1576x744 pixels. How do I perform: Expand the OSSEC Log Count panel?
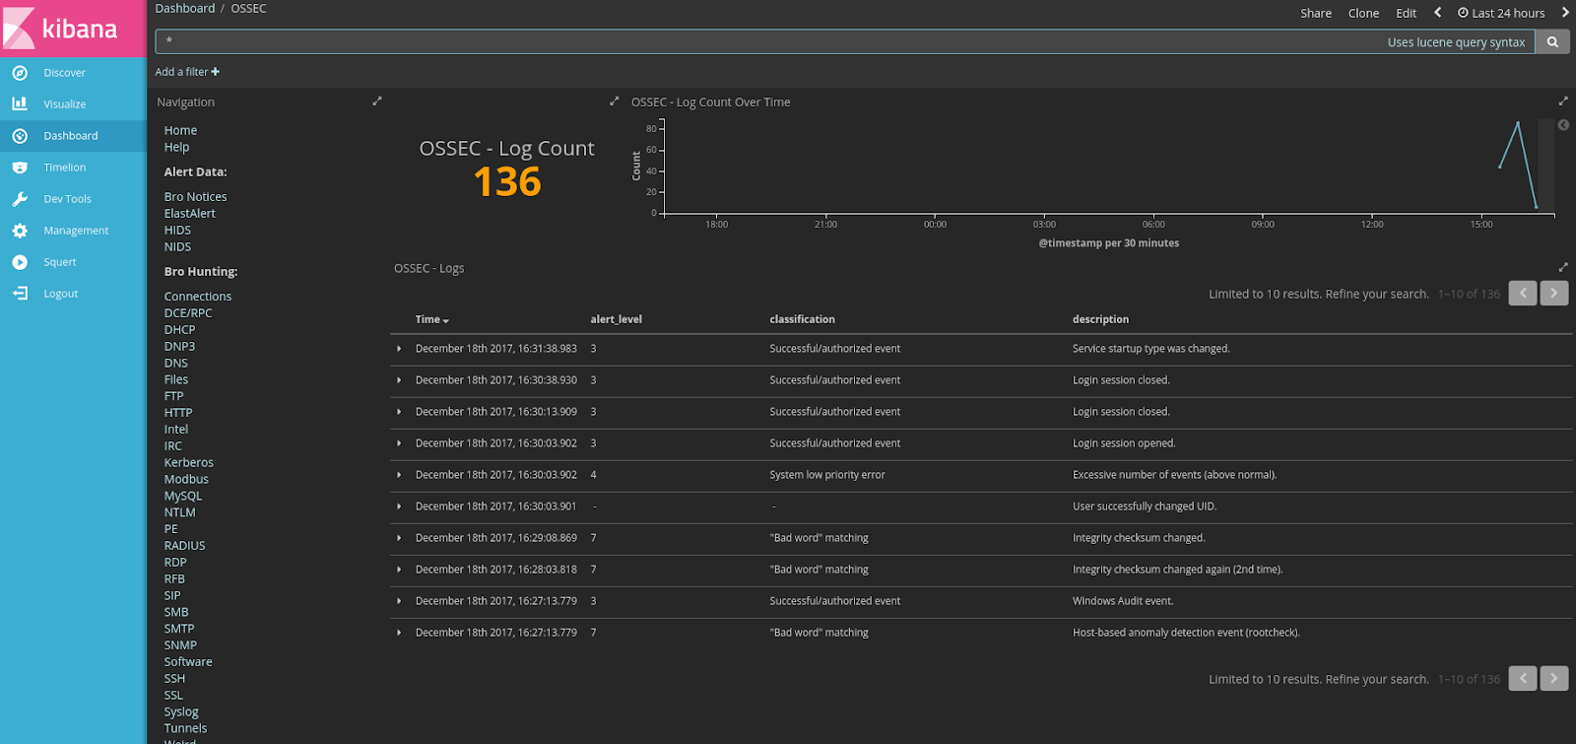coord(614,101)
